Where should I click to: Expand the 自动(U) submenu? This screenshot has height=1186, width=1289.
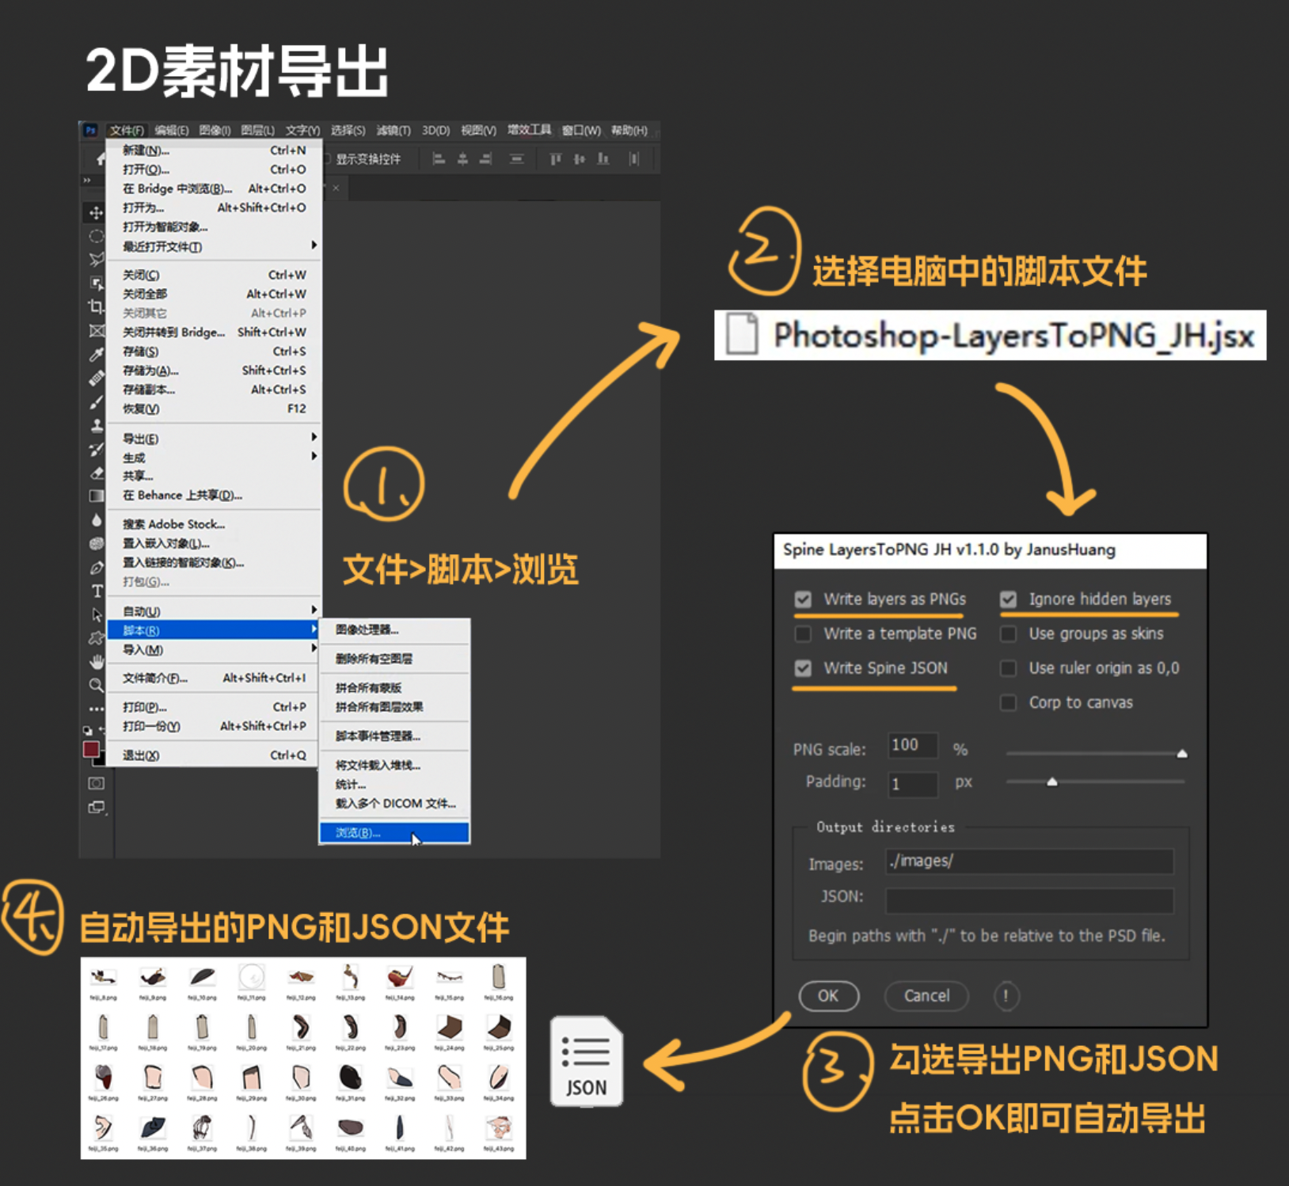tap(214, 610)
